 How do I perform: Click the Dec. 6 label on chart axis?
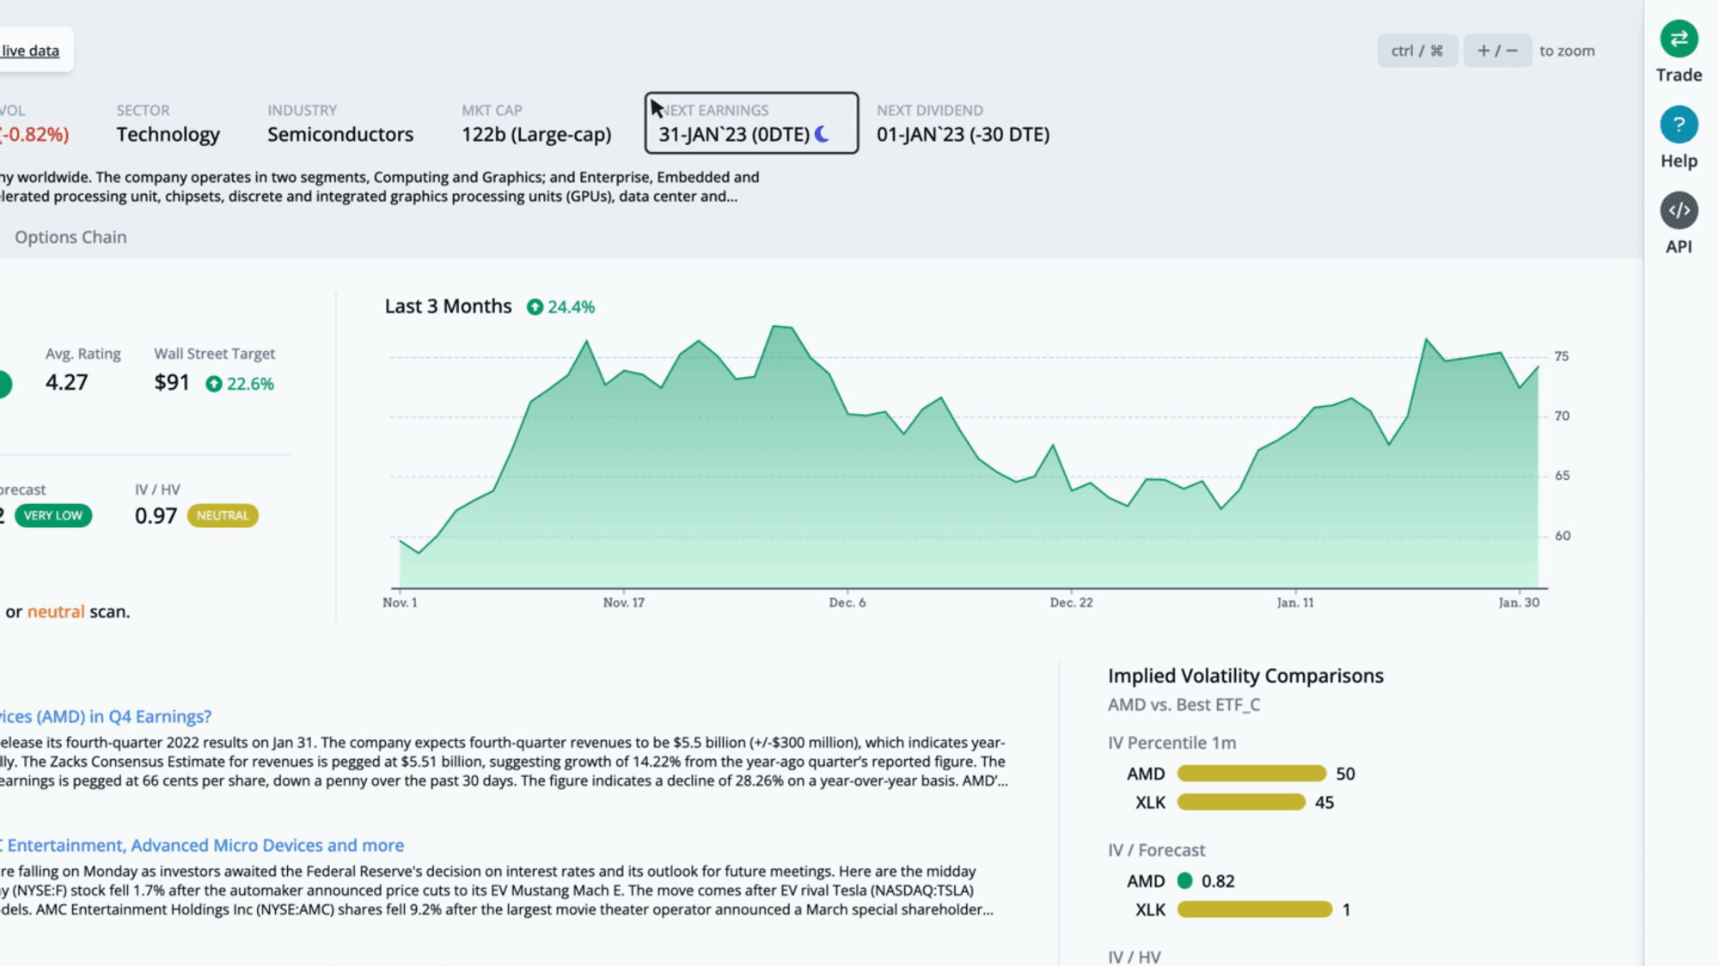[x=847, y=603]
